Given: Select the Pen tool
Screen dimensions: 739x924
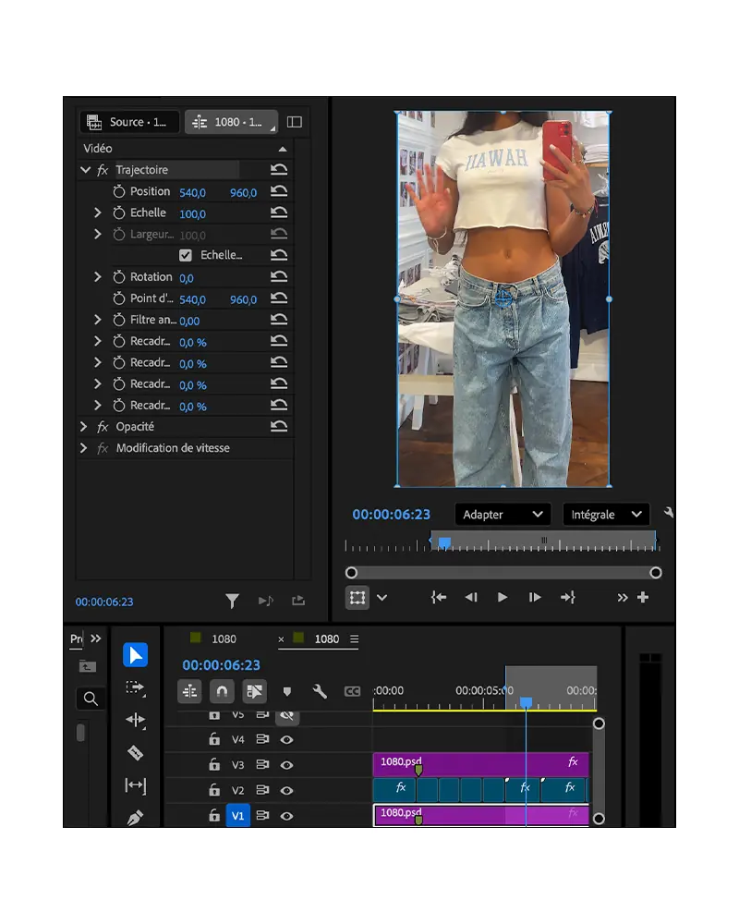Looking at the screenshot, I should tap(135, 818).
